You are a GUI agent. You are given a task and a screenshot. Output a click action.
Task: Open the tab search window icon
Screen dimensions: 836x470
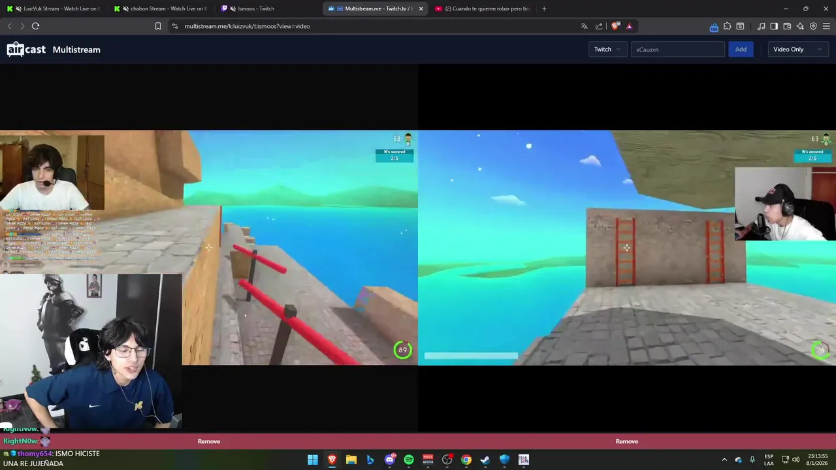(x=740, y=26)
